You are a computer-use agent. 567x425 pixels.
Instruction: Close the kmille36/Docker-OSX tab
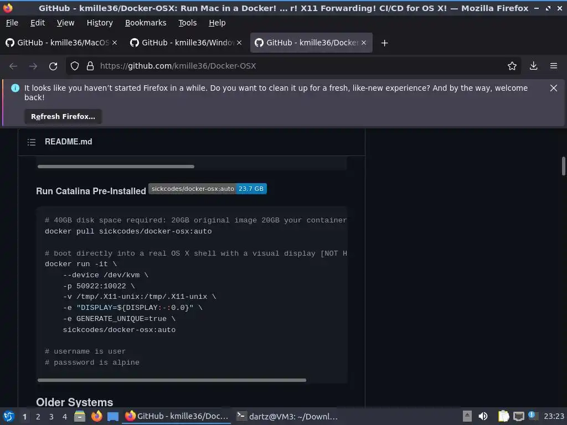[364, 43]
